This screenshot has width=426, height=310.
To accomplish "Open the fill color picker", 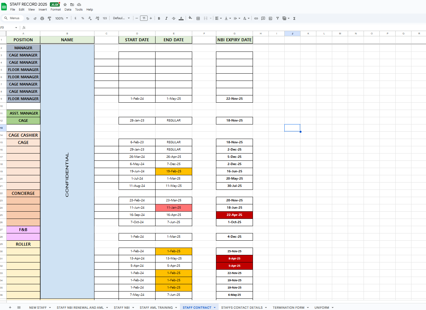I will [x=190, y=18].
